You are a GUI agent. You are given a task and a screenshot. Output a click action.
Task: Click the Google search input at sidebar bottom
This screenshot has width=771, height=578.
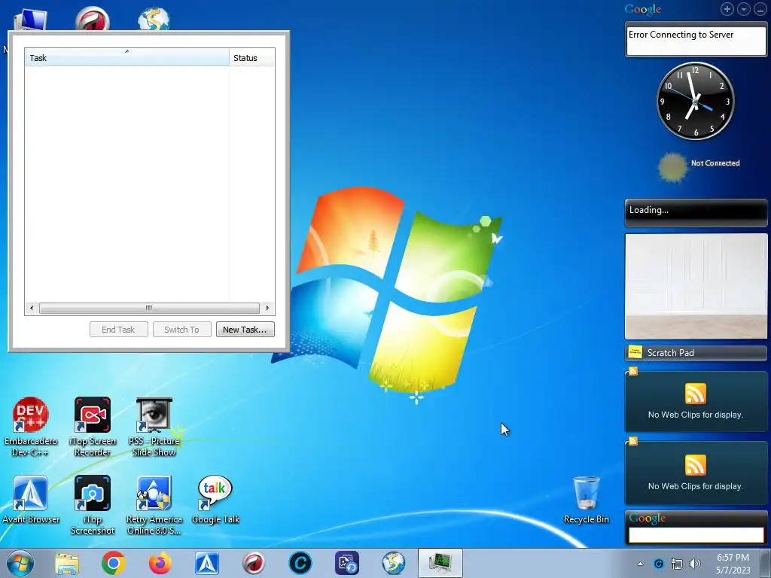point(696,535)
